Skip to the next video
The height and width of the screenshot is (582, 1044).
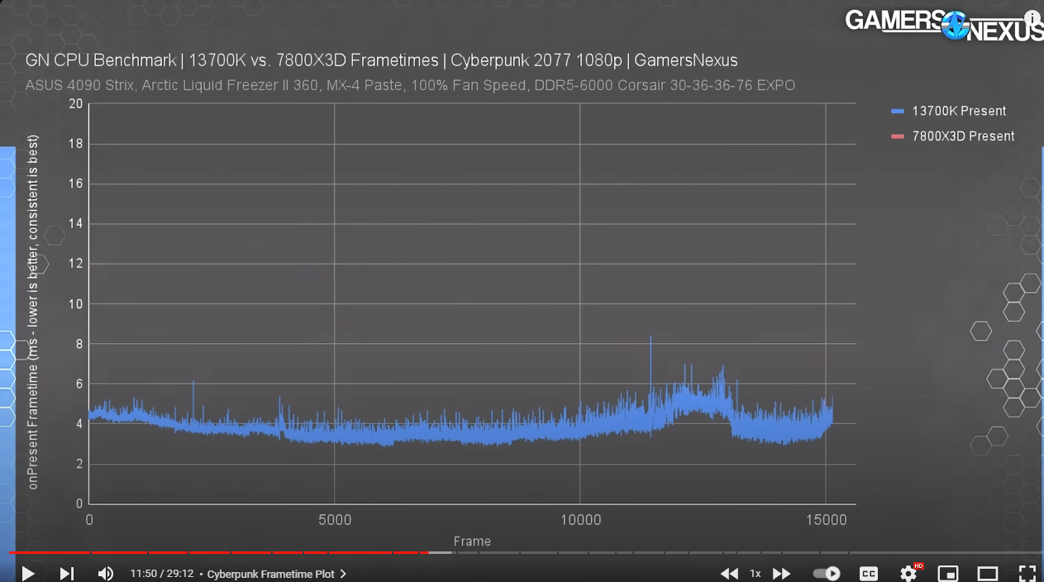click(67, 573)
